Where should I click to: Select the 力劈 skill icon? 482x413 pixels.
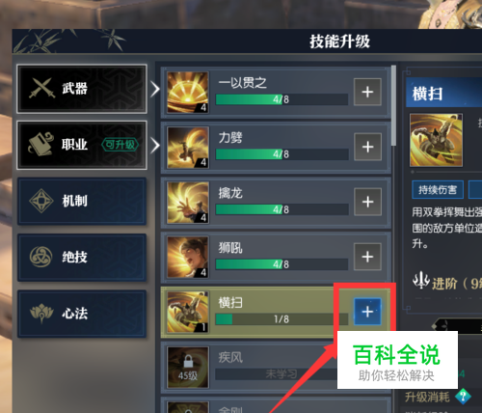click(188, 148)
